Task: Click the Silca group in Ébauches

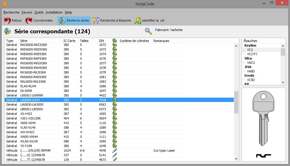Action: point(248,58)
